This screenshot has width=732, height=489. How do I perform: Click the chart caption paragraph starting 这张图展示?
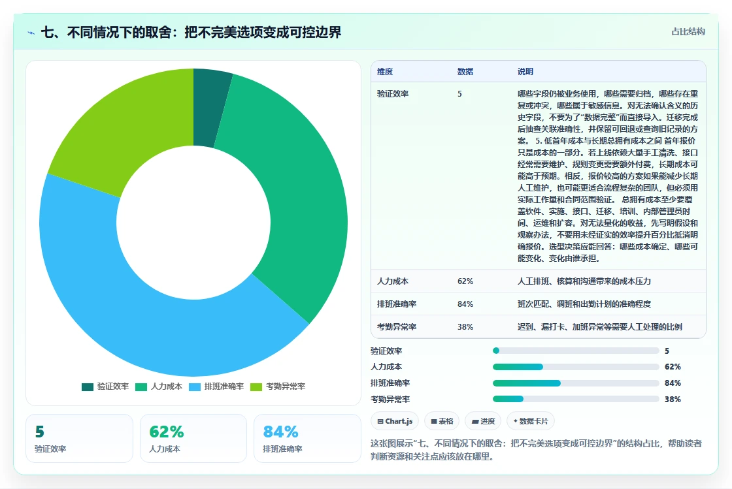click(x=537, y=450)
